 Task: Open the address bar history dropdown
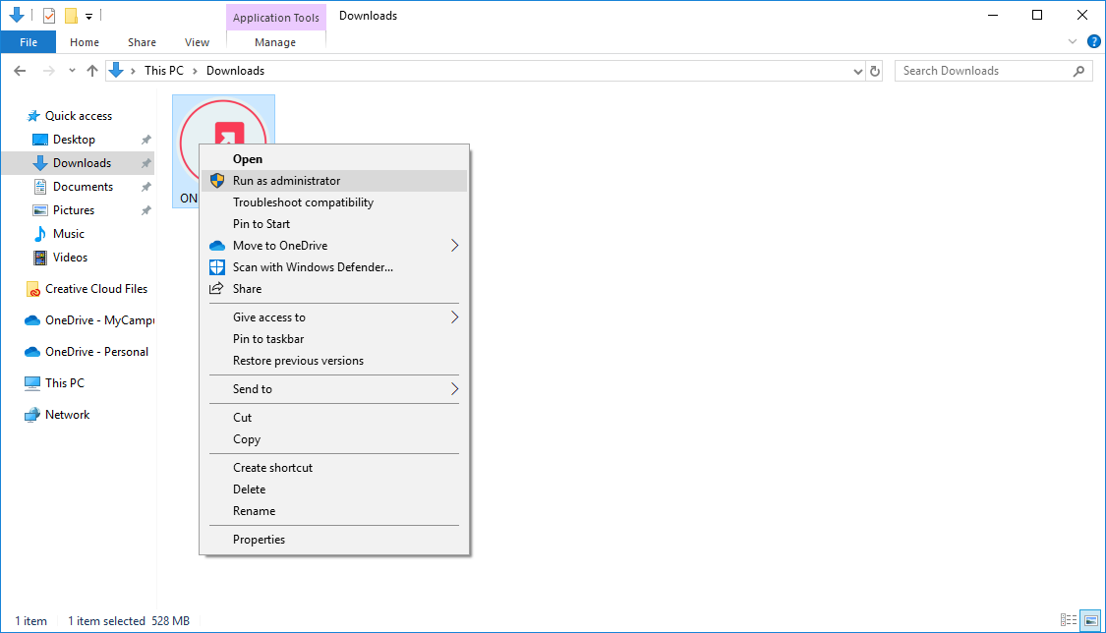857,71
